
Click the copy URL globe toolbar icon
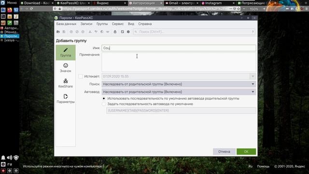[x=102, y=32]
